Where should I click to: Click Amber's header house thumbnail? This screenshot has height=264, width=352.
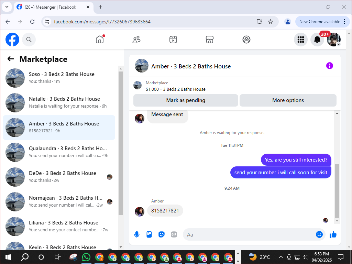coord(141,66)
